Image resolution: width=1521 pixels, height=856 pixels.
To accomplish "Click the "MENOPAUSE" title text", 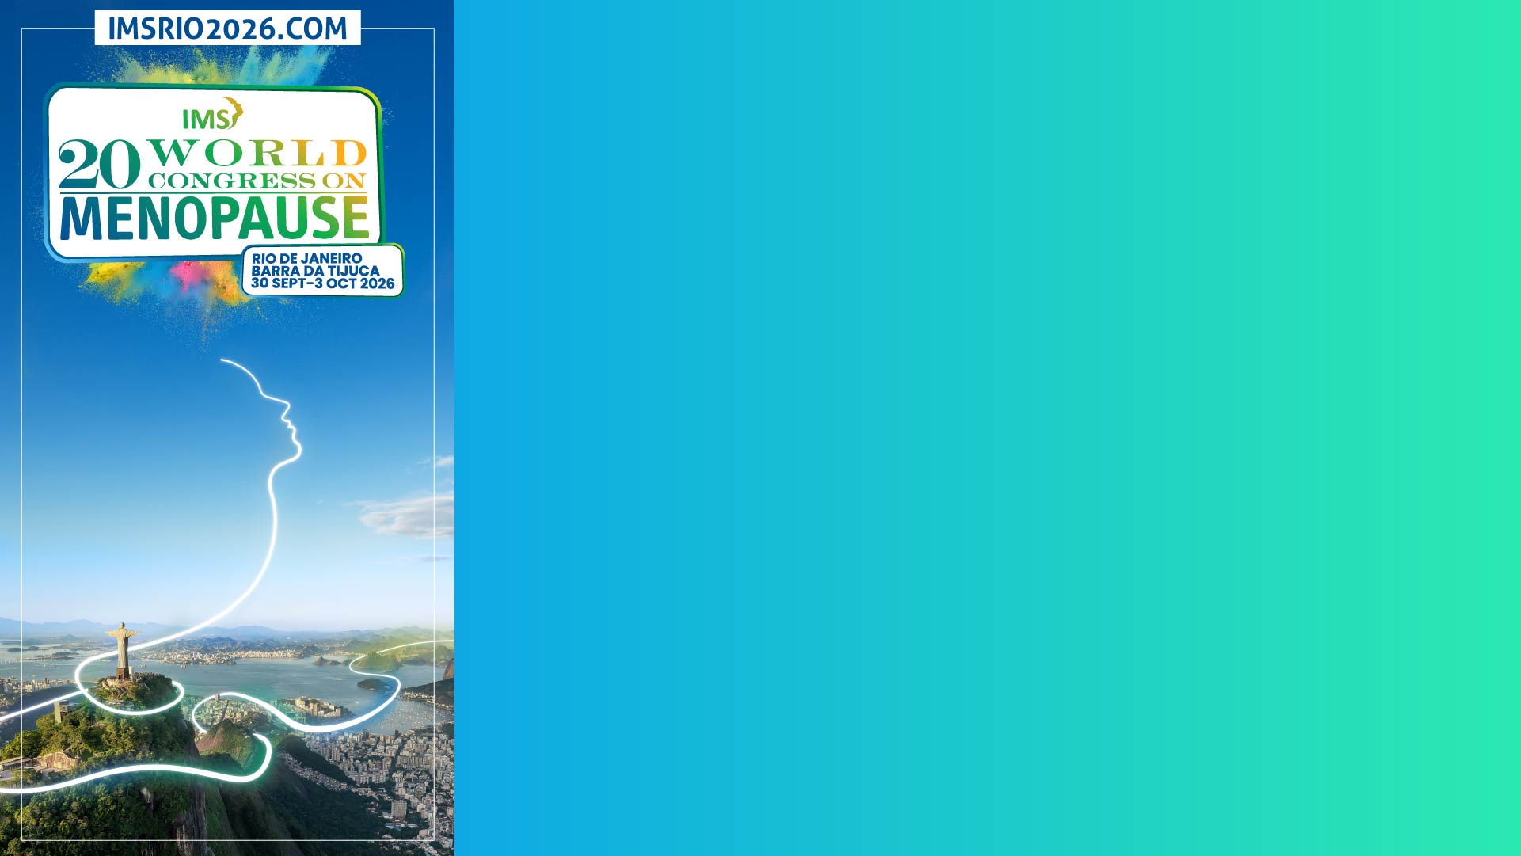I will click(x=215, y=219).
